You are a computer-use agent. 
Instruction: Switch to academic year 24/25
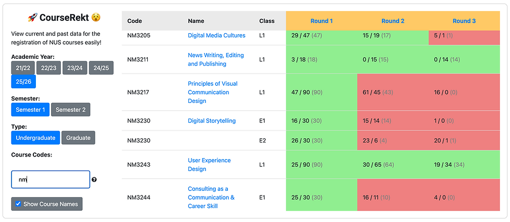(100, 68)
